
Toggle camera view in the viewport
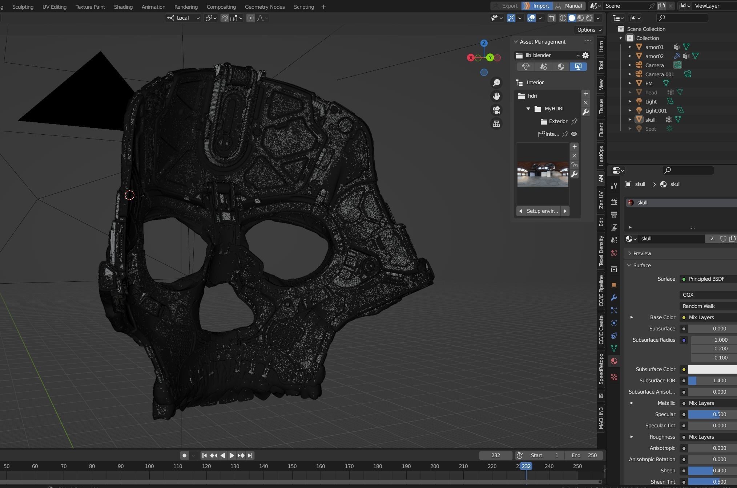496,110
